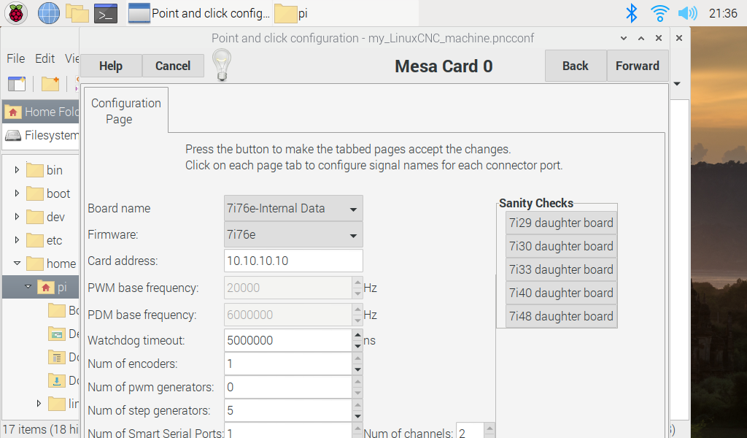Open the file manager Edit menu
747x438 pixels.
[x=44, y=58]
